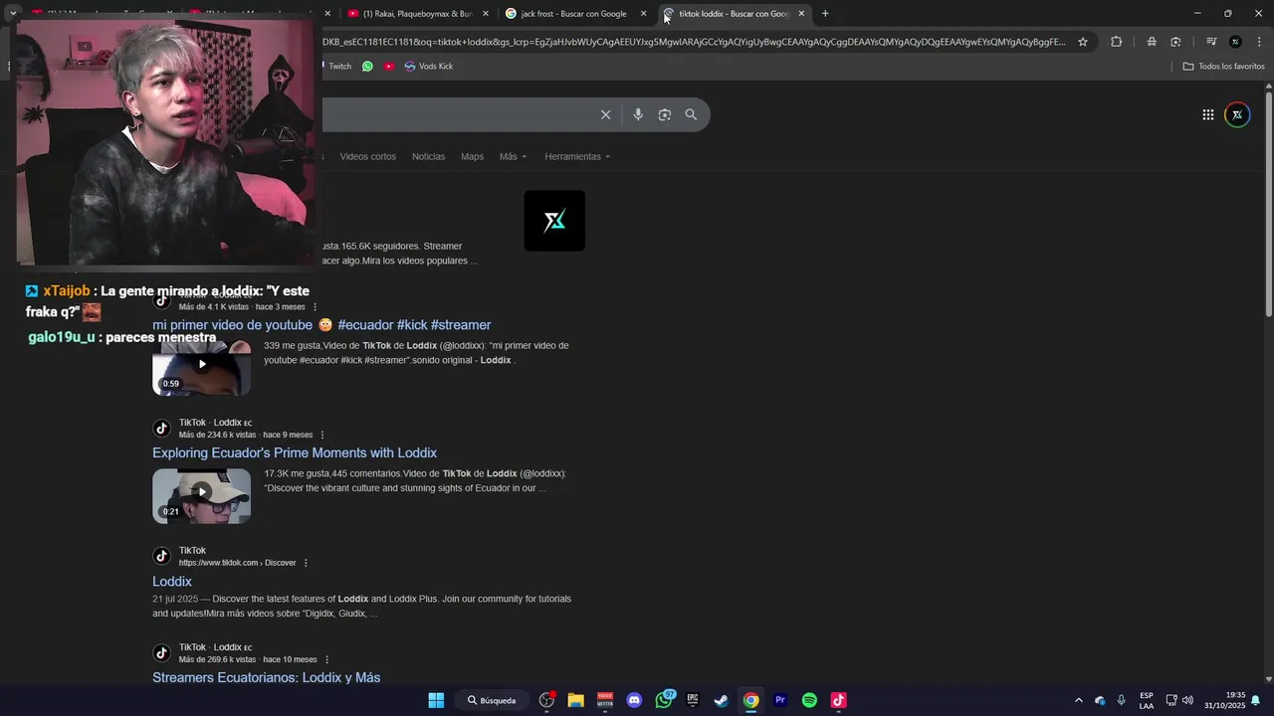This screenshot has height=716, width=1274.
Task: Open the Google apps grid
Action: (1207, 114)
